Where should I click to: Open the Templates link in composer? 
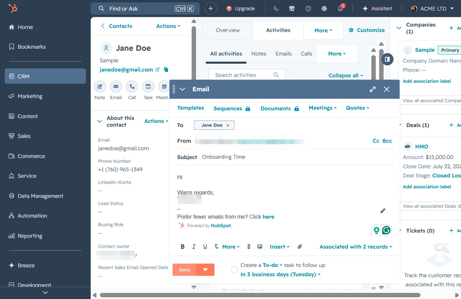point(191,108)
